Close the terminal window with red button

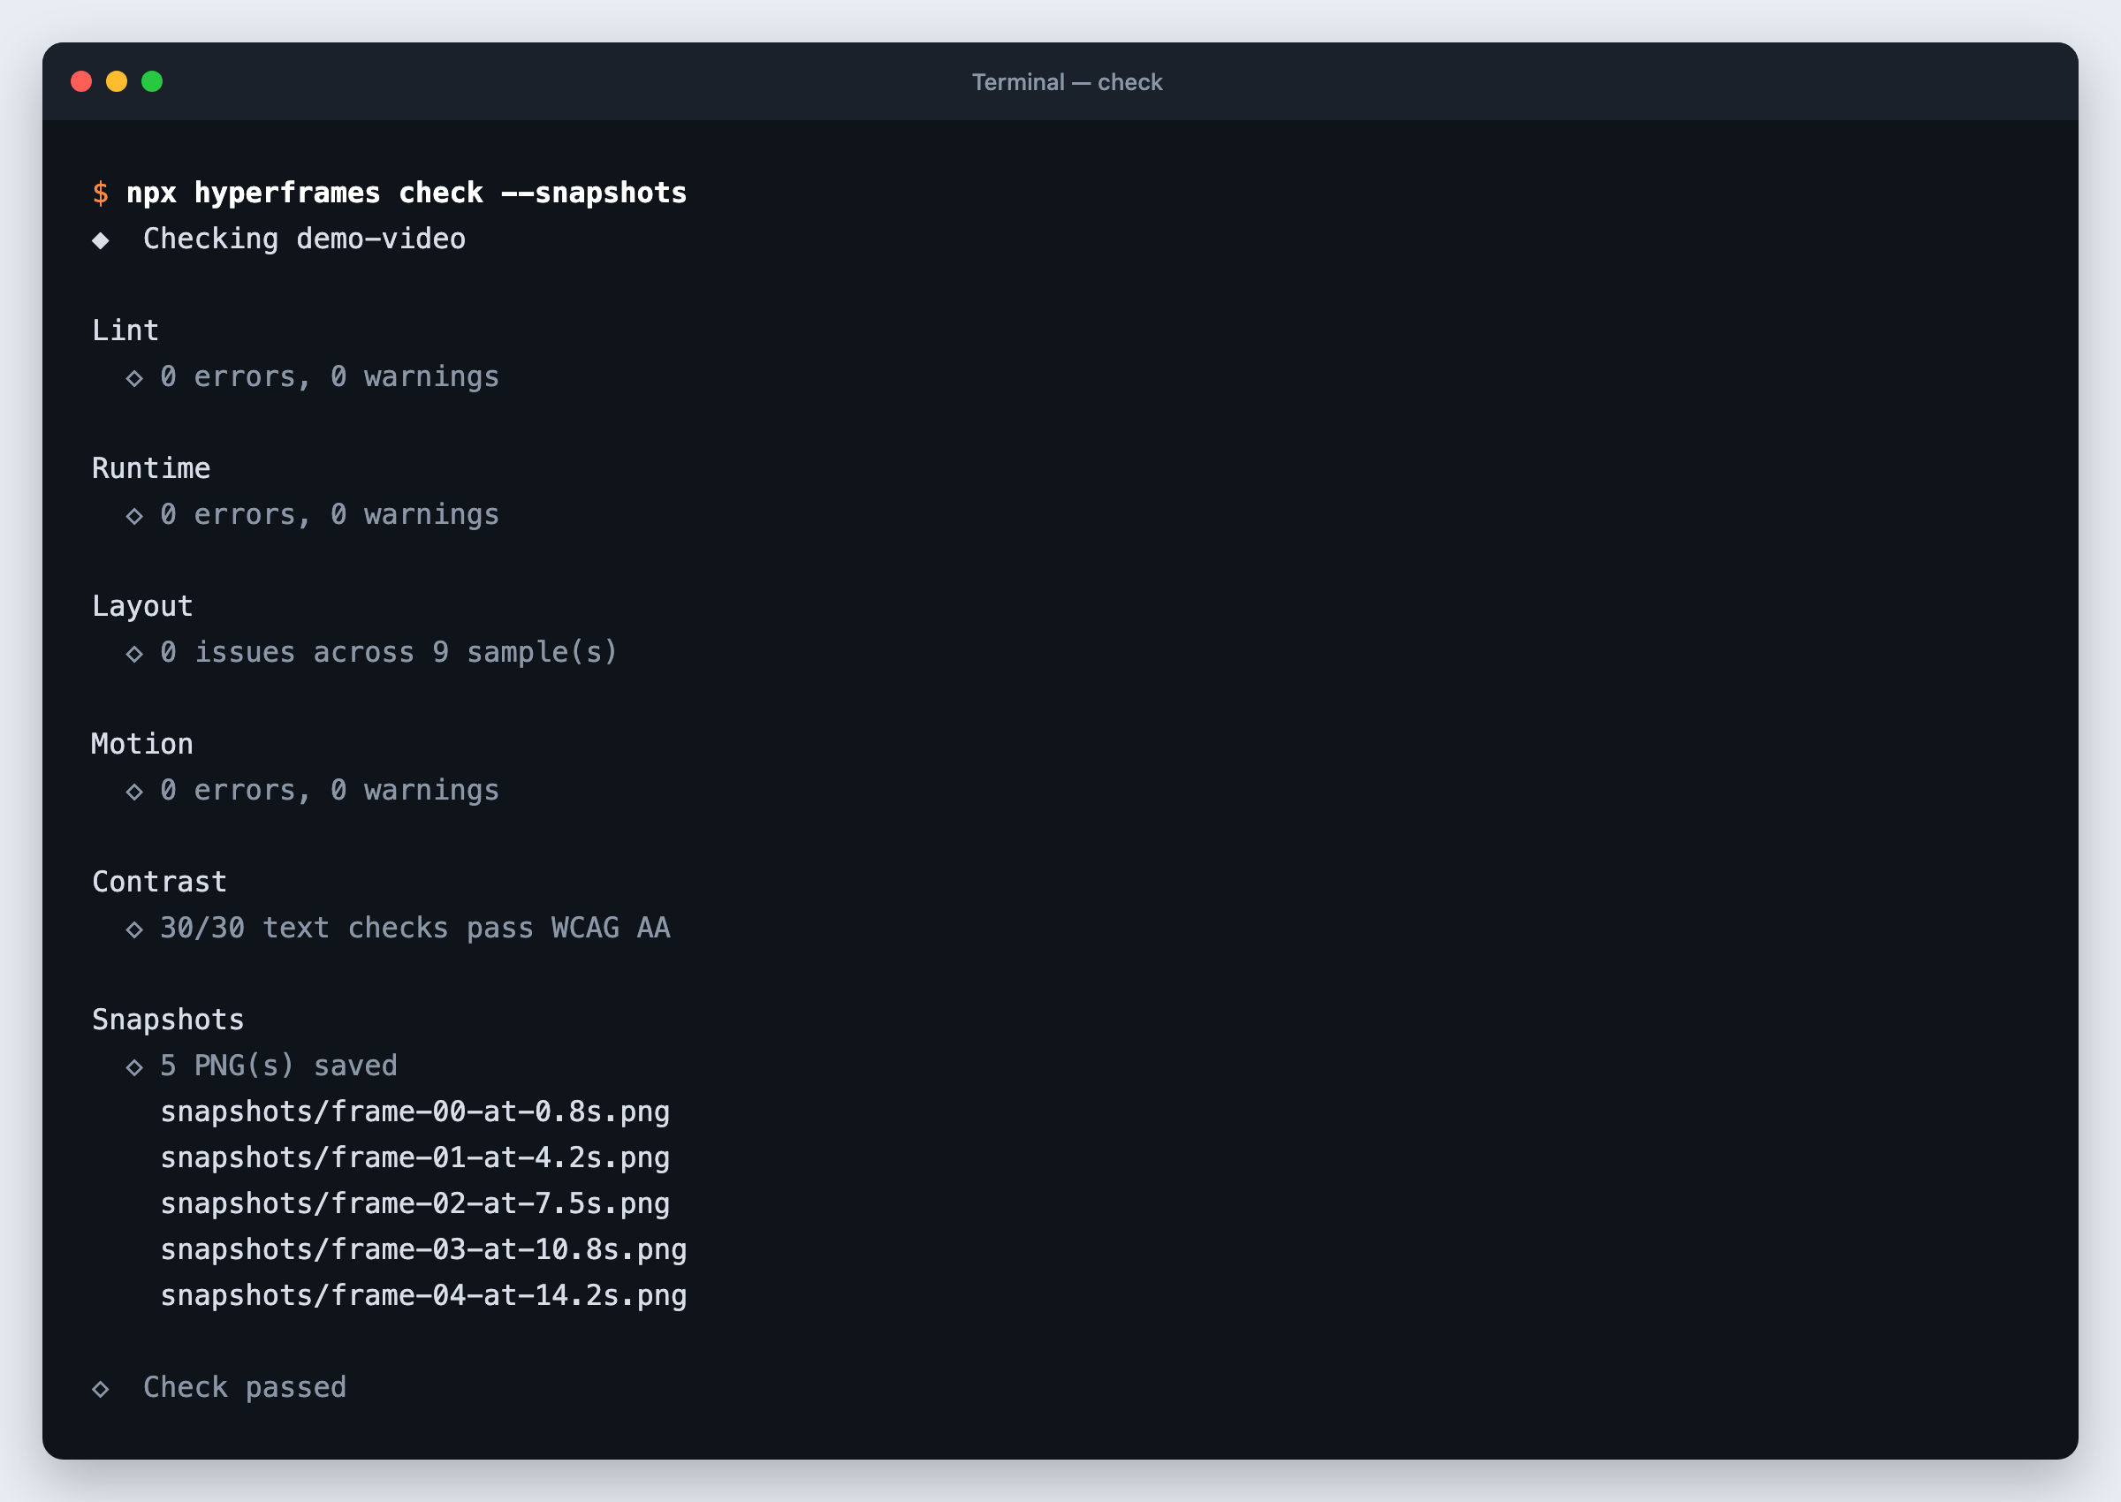point(81,81)
